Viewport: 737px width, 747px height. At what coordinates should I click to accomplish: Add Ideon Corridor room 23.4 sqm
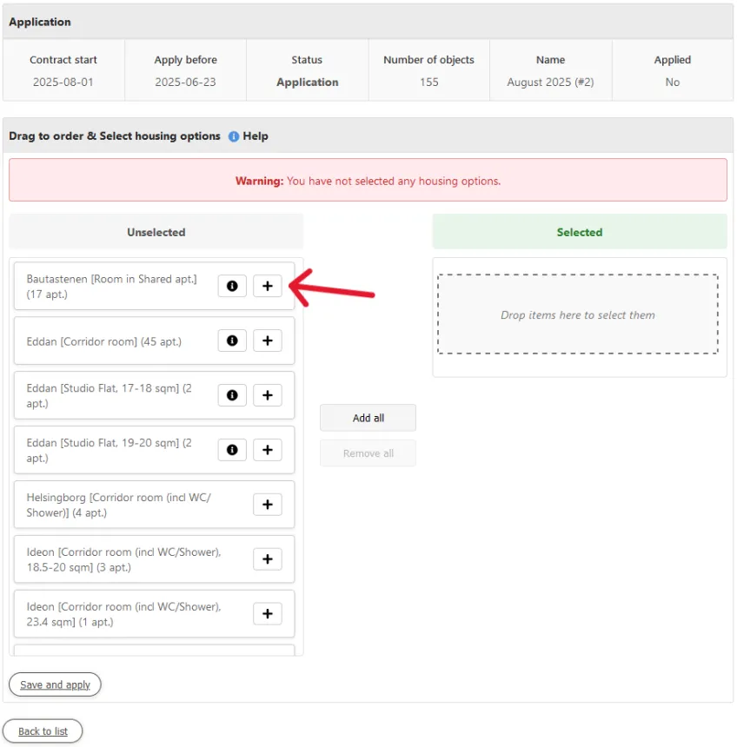268,613
